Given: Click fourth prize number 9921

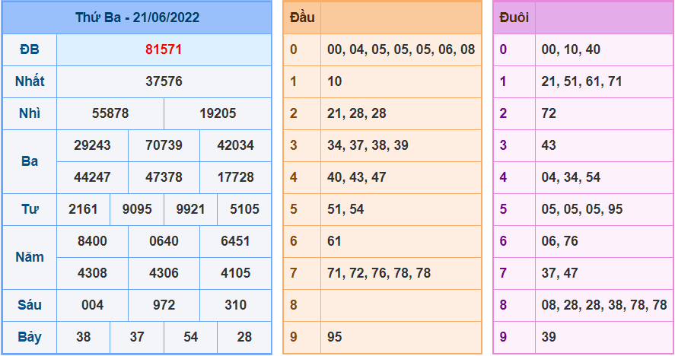Looking at the screenshot, I should tap(190, 209).
